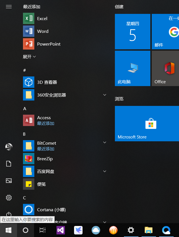Open the Office tile
The height and width of the screenshot is (237, 179).
(165, 68)
